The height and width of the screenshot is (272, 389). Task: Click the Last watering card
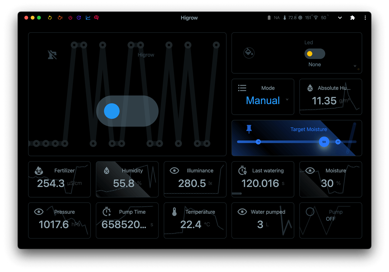coord(263,179)
